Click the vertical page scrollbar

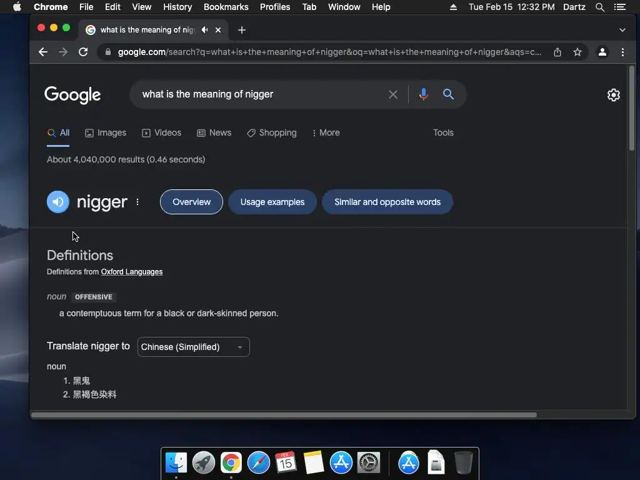tap(631, 108)
